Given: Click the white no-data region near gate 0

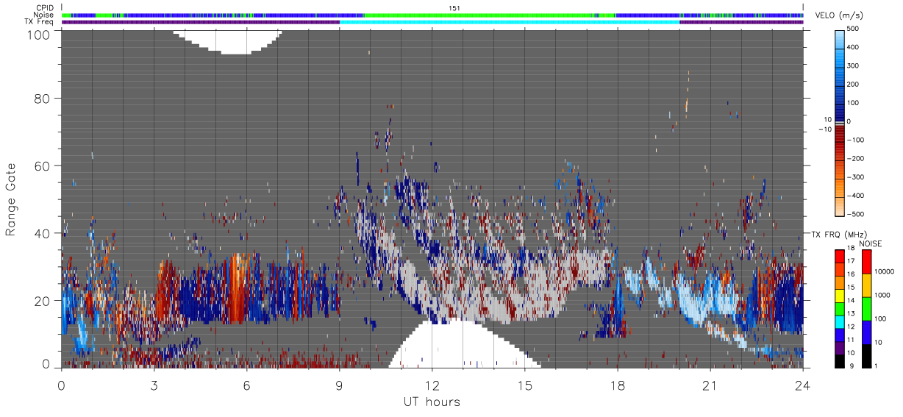Looking at the screenshot, I should click(465, 347).
